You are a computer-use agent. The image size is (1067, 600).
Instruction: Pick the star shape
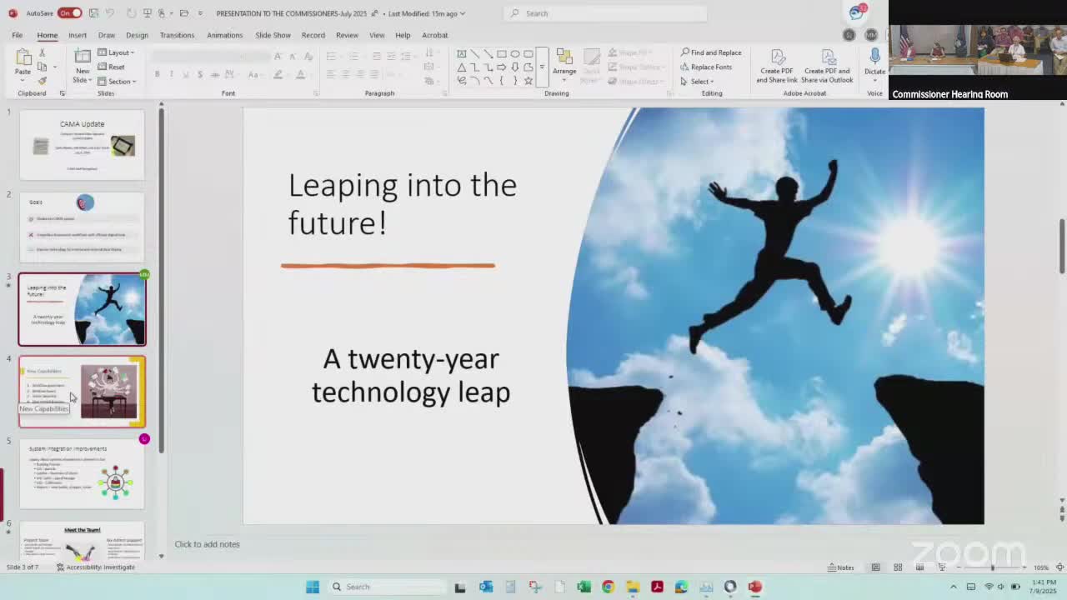tap(528, 81)
